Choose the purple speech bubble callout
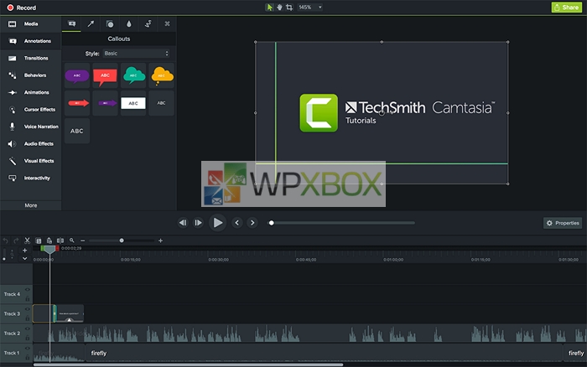The width and height of the screenshot is (587, 367). click(x=77, y=75)
